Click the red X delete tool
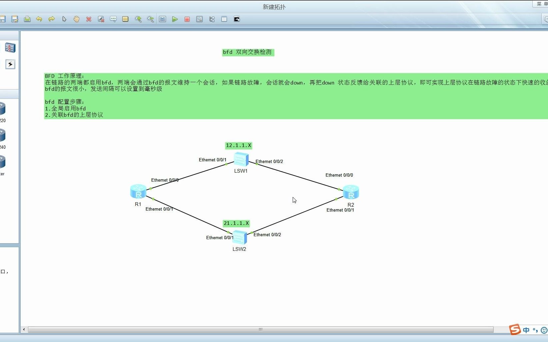 tap(89, 19)
